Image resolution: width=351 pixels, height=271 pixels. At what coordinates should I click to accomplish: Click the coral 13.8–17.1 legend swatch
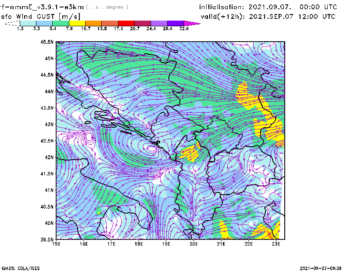tap(110, 23)
